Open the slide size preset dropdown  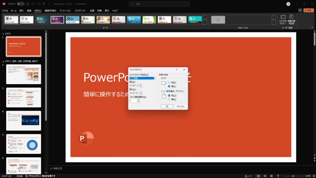click(154, 78)
